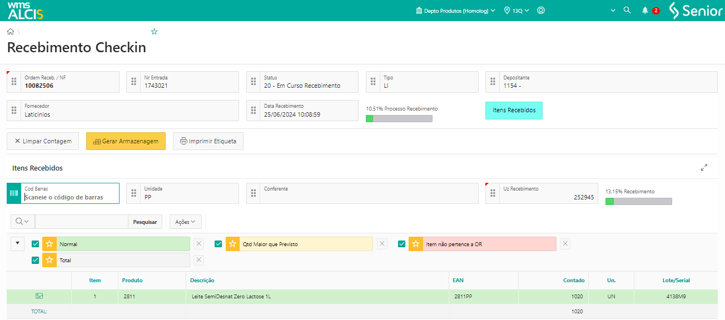The image size is (725, 320).
Task: Open the 13Q location dropdown
Action: (517, 11)
